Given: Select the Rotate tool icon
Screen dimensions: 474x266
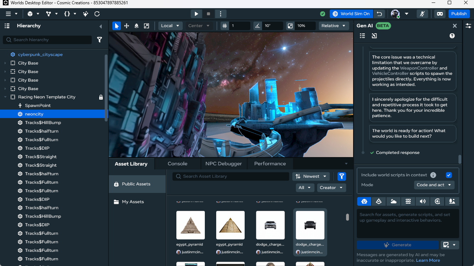Looking at the screenshot, I should click(x=137, y=26).
